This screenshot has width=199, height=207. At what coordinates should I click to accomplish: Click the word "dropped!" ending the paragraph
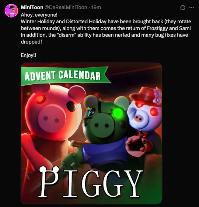31,42
